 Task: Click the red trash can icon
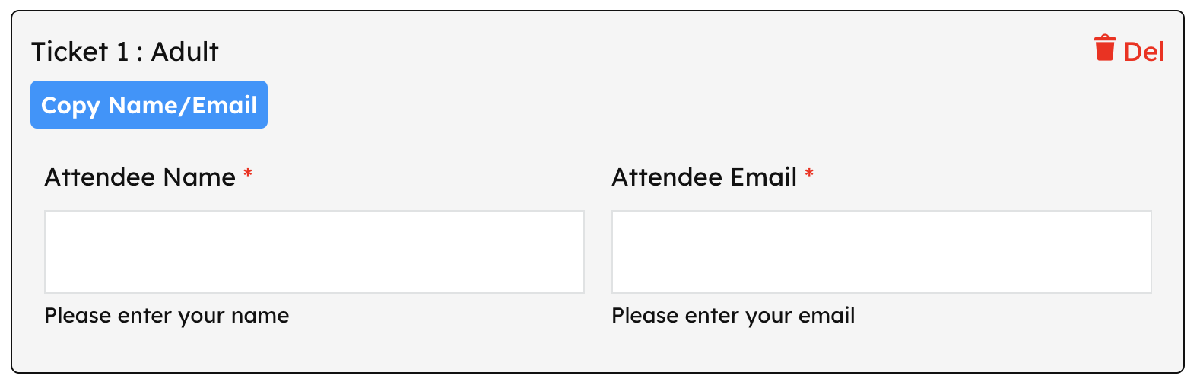pos(1104,49)
